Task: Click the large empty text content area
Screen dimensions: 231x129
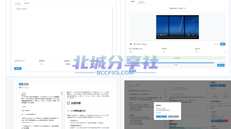Action: click(63, 32)
